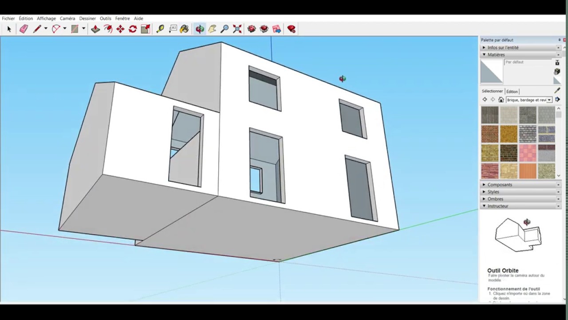Choose the Line pencil tool
The image size is (568, 320).
pos(37,29)
